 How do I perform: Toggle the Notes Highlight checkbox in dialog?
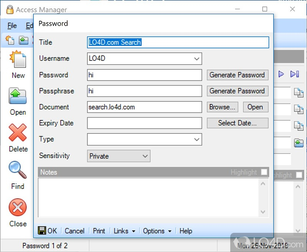click(264, 172)
